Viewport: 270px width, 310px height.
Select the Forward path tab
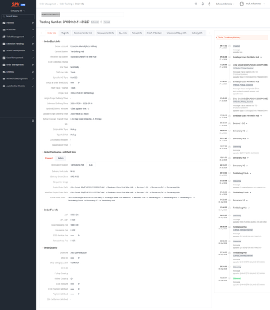pyautogui.click(x=49, y=159)
